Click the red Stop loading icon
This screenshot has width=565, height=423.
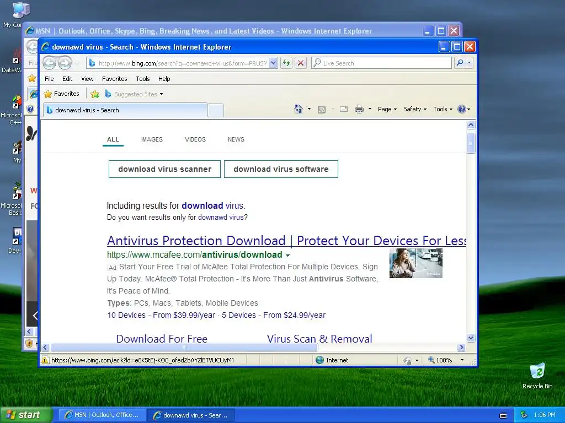[301, 63]
